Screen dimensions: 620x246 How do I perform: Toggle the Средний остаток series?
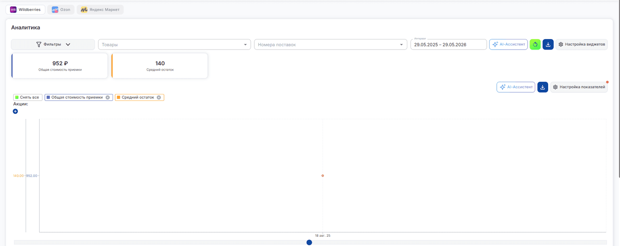[x=138, y=98]
